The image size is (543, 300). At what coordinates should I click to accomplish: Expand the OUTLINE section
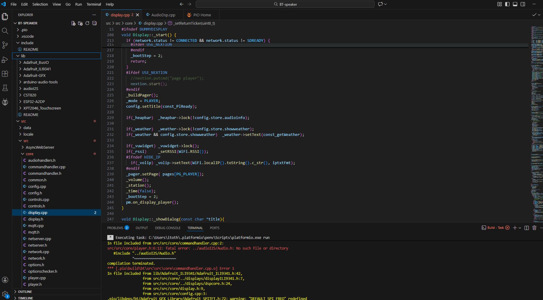point(25,292)
